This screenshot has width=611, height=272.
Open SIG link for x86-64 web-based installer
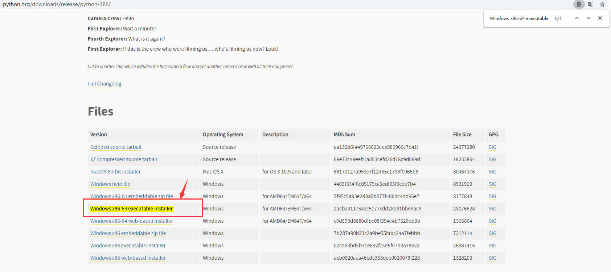point(492,221)
